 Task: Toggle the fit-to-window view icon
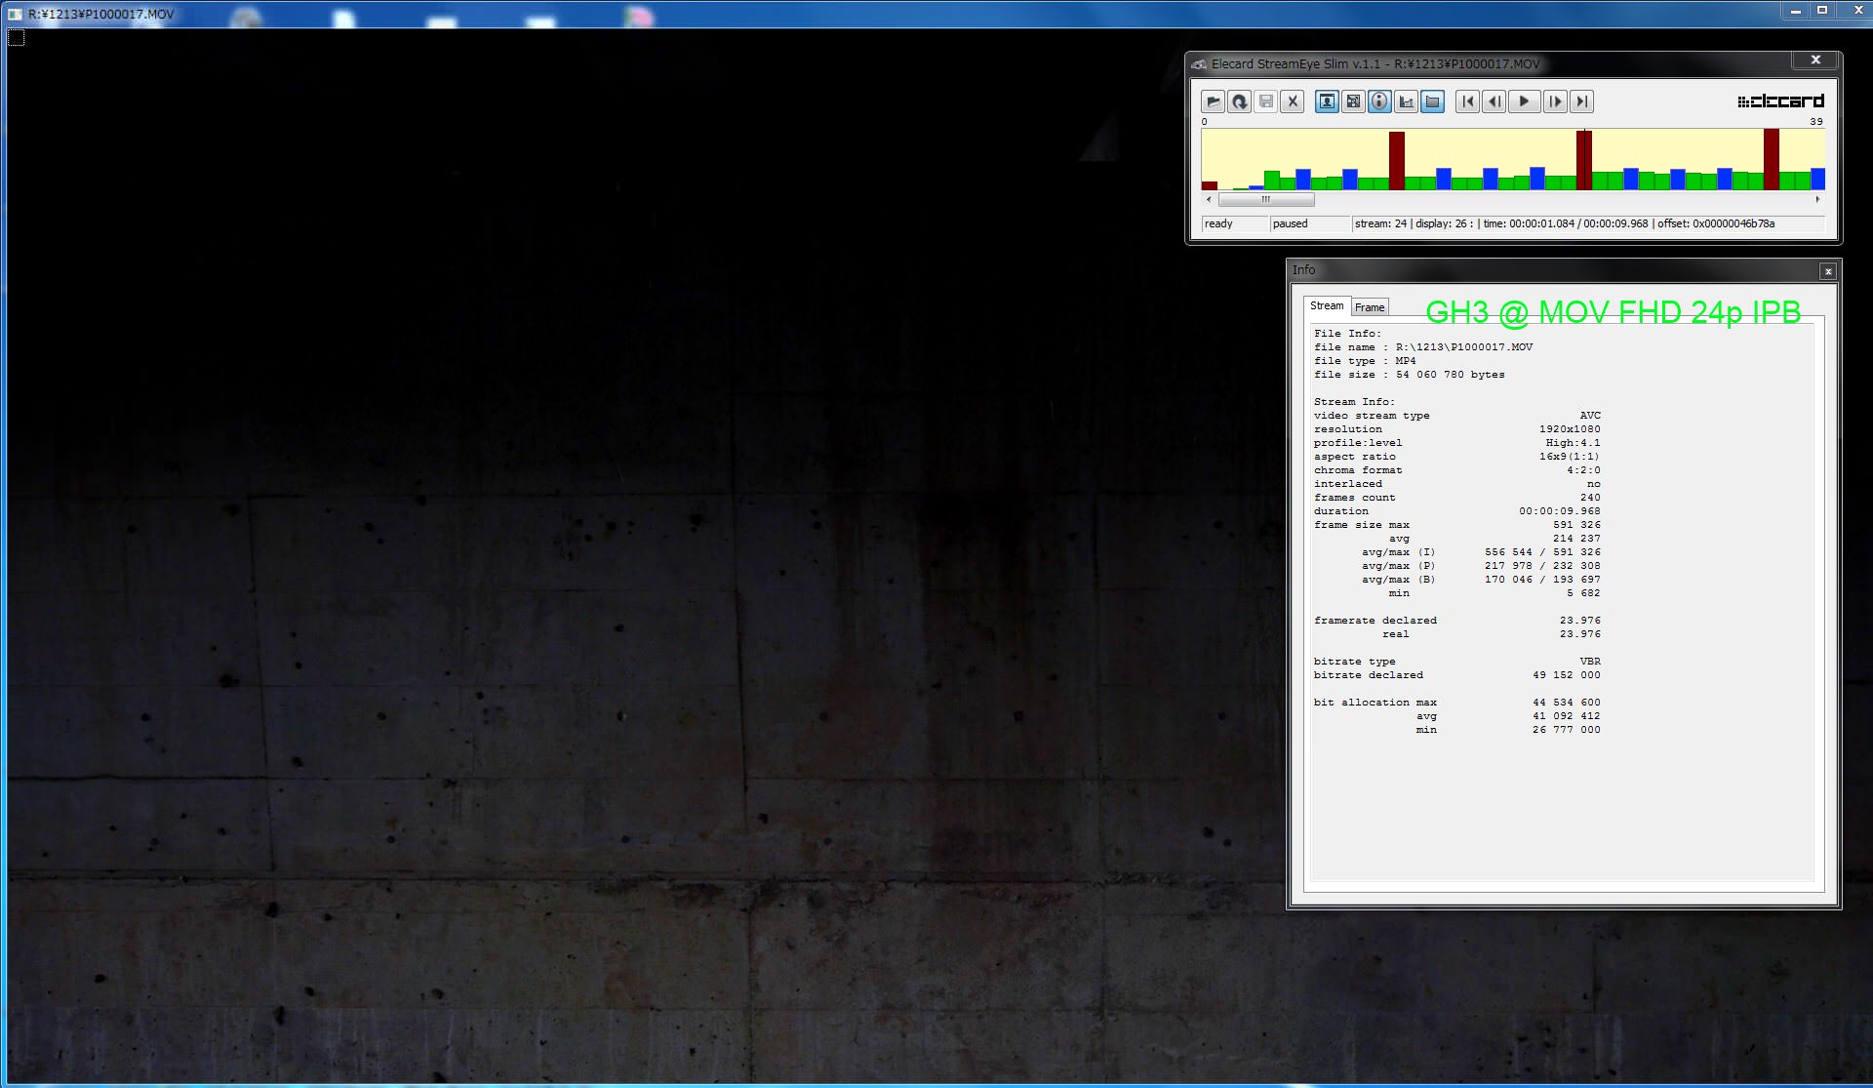click(1353, 101)
